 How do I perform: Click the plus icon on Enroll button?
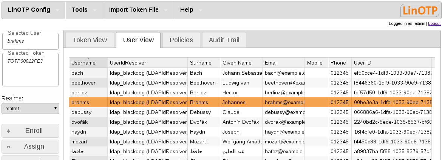pyautogui.click(x=8, y=131)
